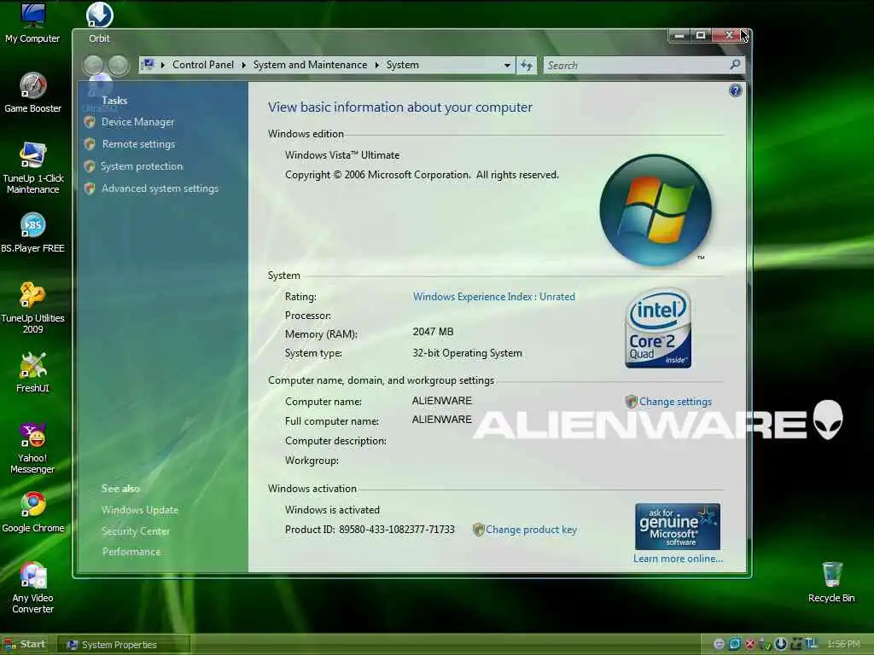874x655 pixels.
Task: Click the refresh button beside the address bar
Action: [x=526, y=65]
